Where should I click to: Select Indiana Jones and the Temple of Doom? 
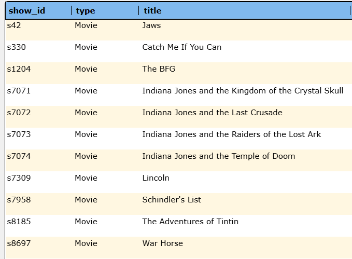[x=218, y=156]
